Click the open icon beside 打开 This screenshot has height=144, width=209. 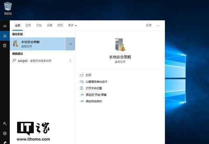point(82,75)
